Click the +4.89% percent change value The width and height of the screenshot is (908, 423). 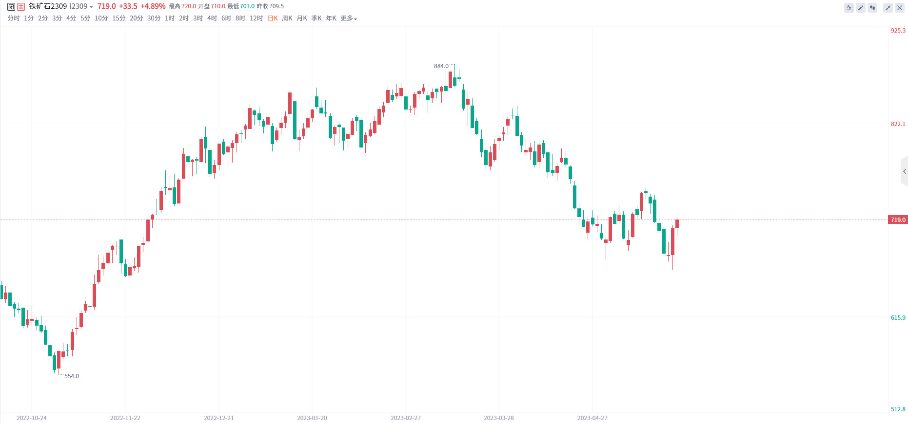[153, 6]
